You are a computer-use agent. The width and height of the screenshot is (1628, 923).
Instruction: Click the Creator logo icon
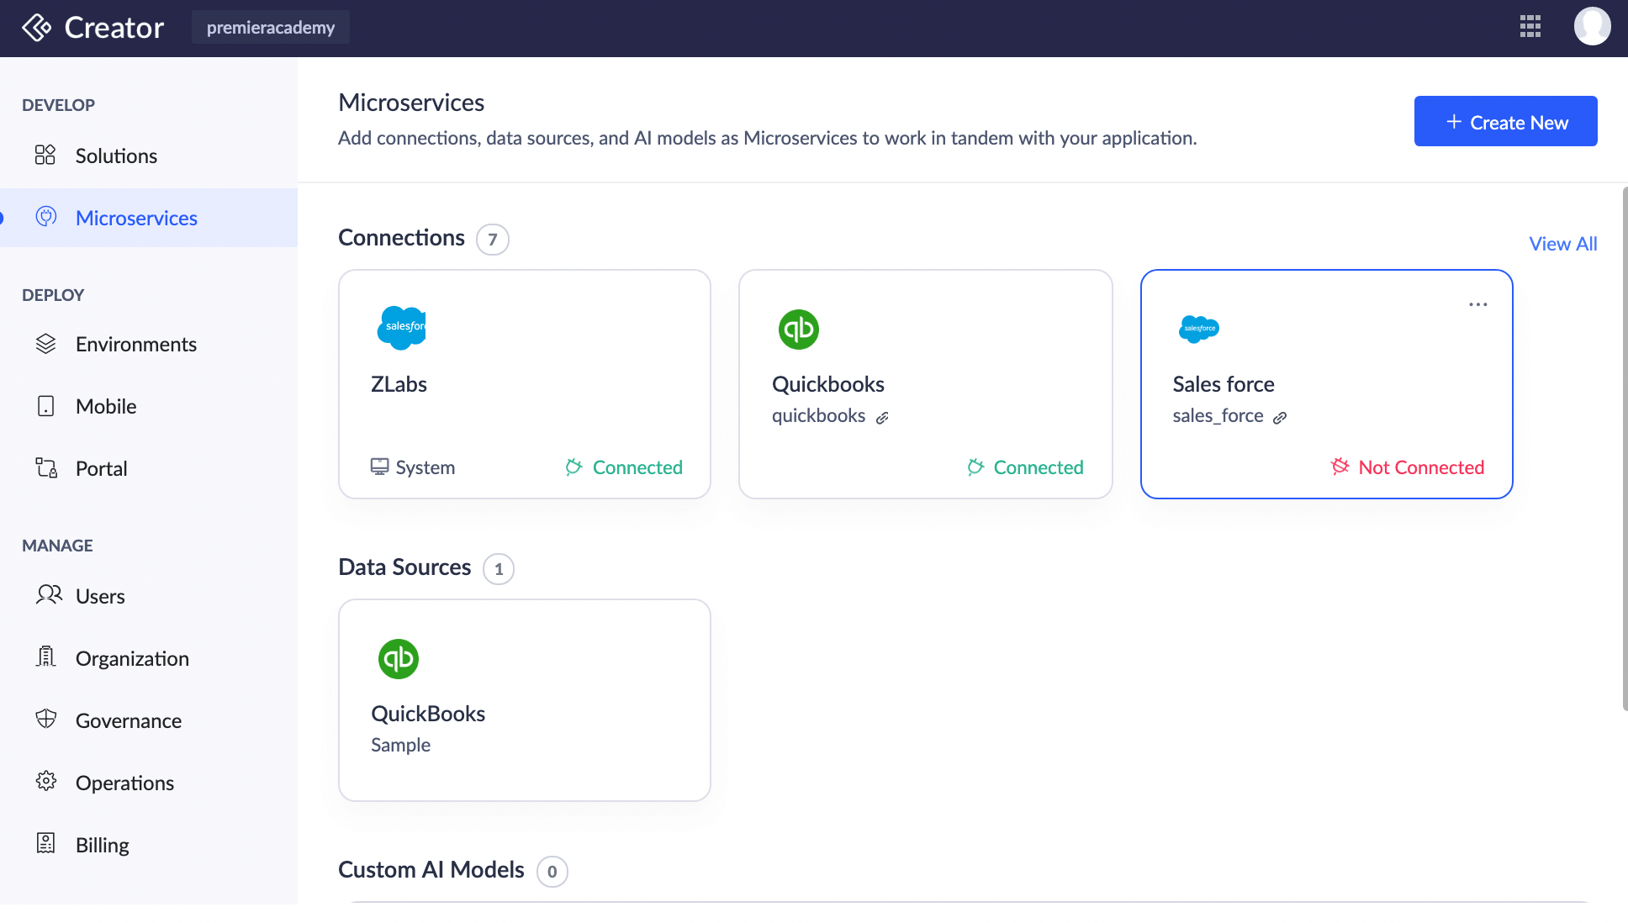[36, 28]
